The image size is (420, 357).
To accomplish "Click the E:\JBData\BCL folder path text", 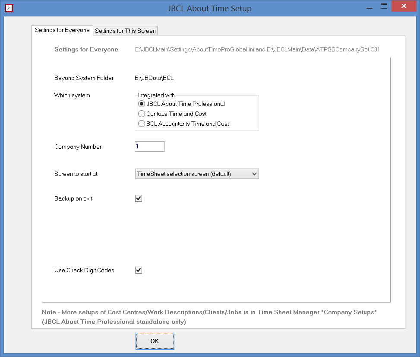I will [154, 78].
